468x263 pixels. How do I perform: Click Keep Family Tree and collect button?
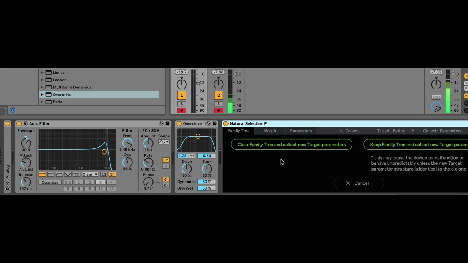tap(416, 145)
